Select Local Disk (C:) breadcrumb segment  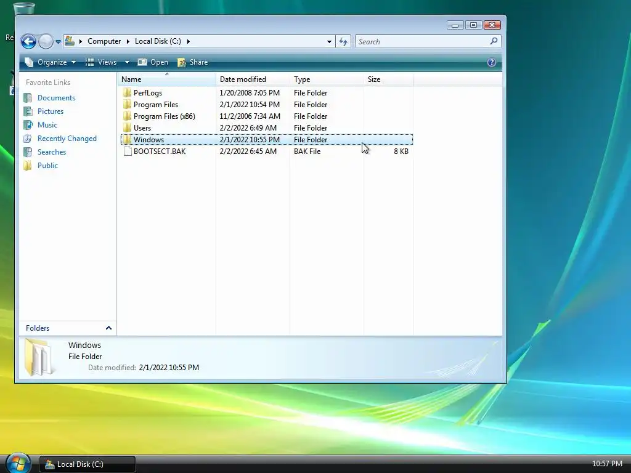[x=158, y=41]
